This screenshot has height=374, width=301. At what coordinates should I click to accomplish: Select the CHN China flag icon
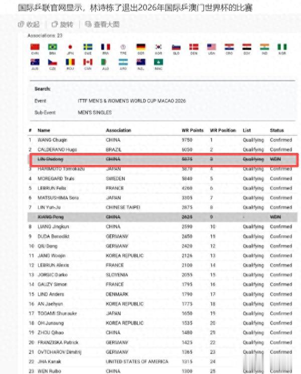pyautogui.click(x=35, y=47)
